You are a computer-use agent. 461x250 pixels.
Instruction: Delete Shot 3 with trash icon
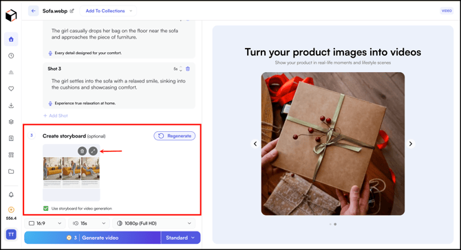click(x=188, y=69)
